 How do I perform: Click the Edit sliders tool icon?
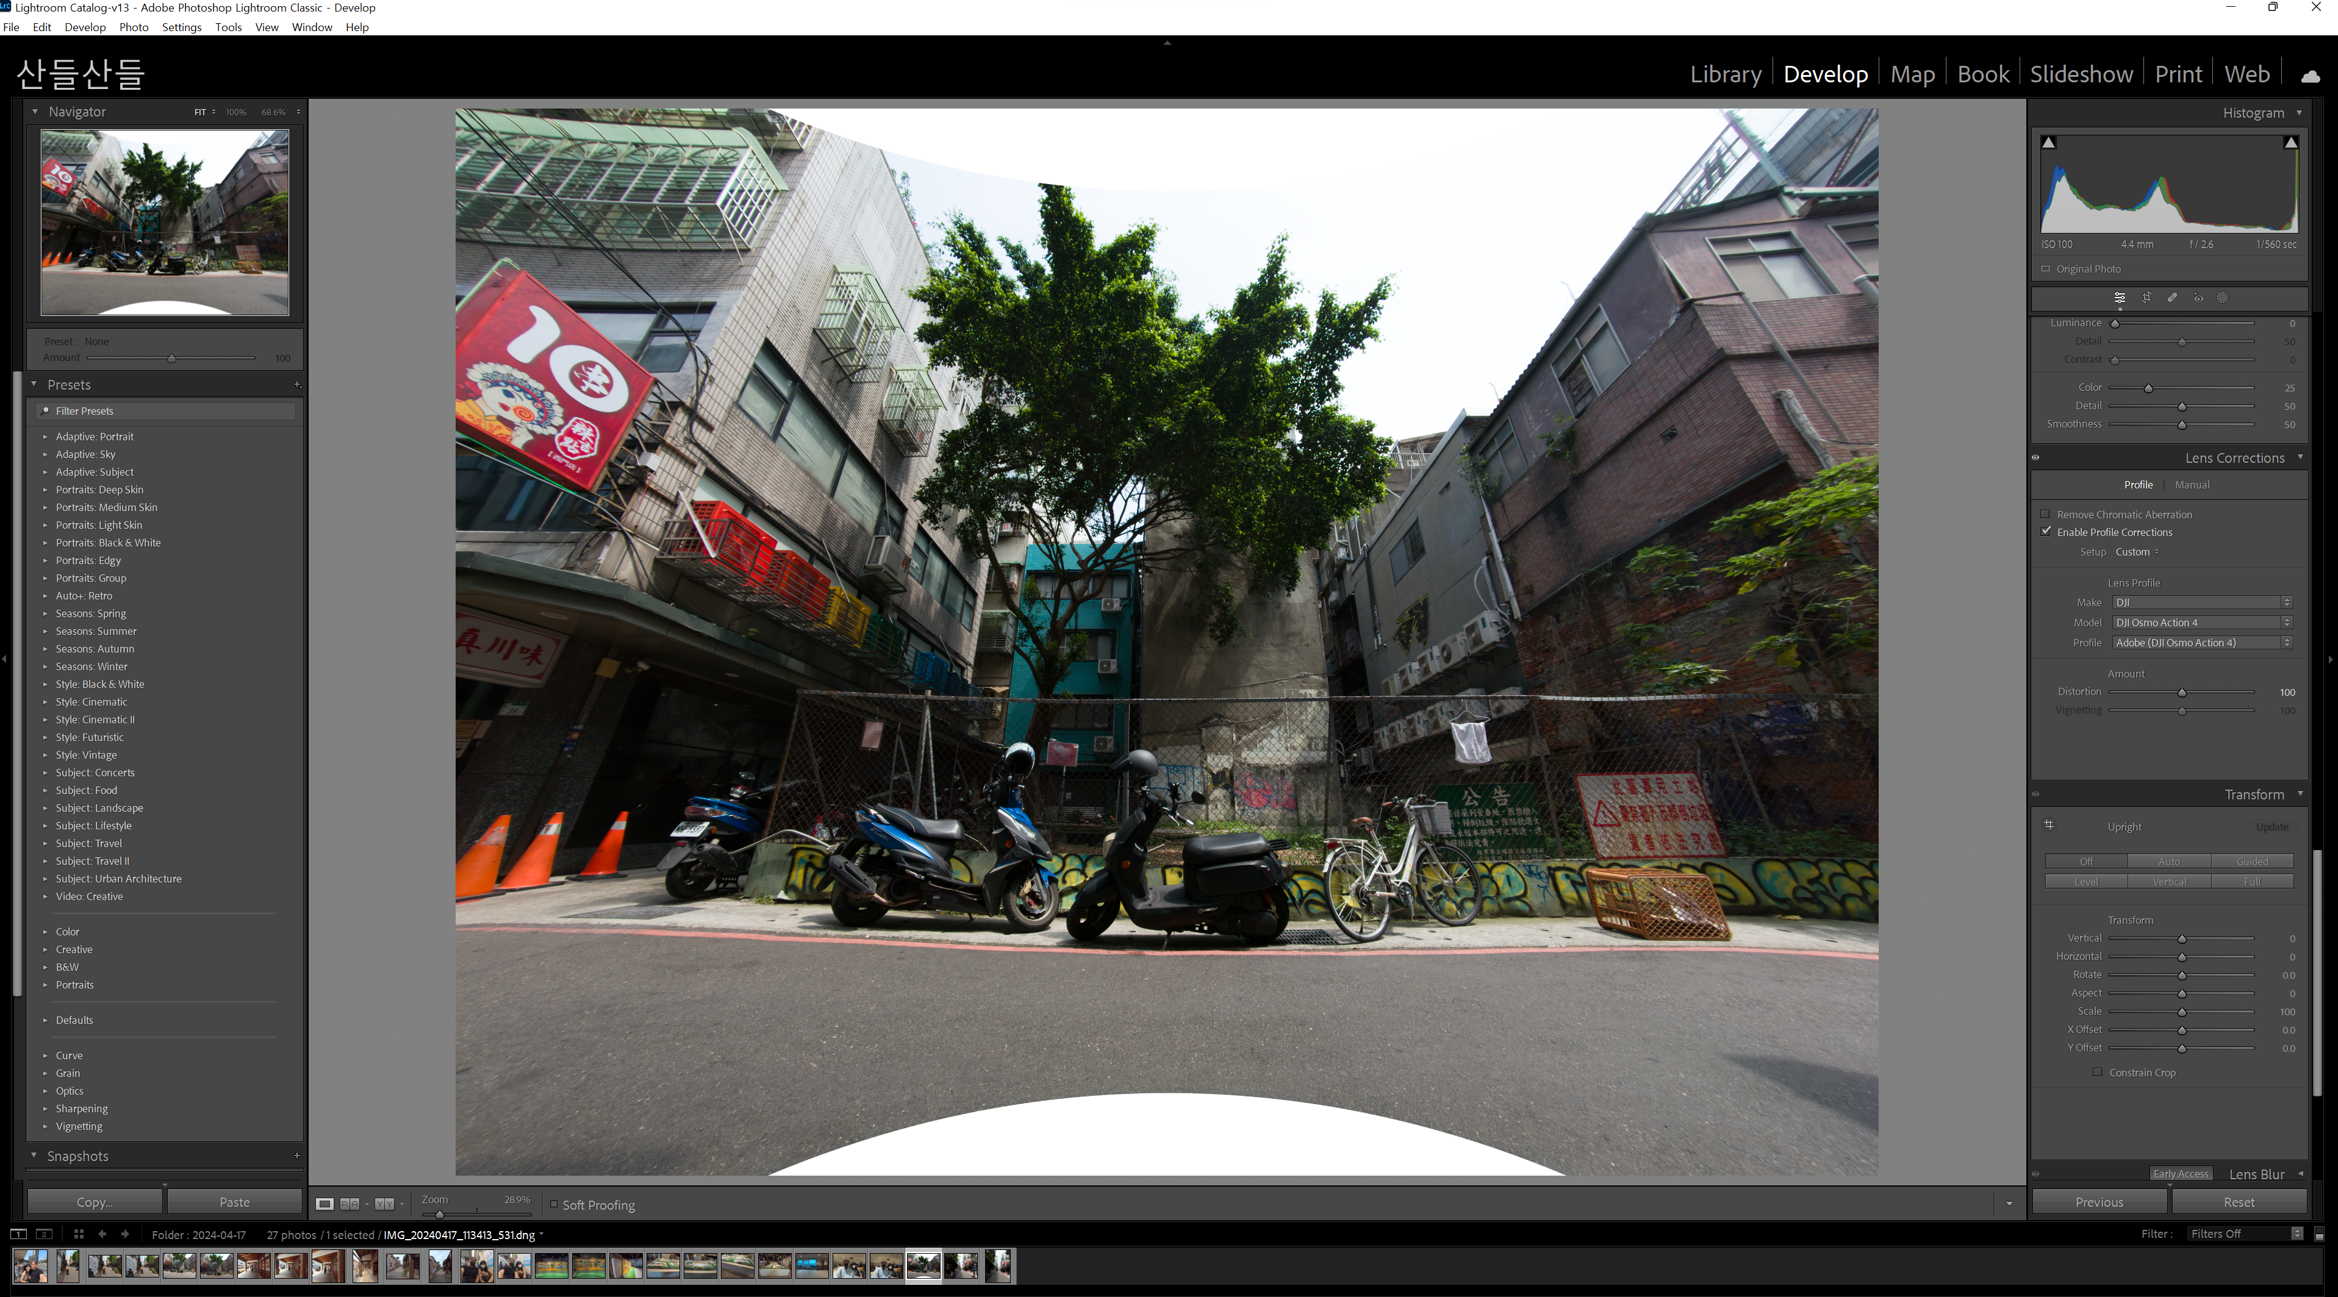coord(2119,298)
